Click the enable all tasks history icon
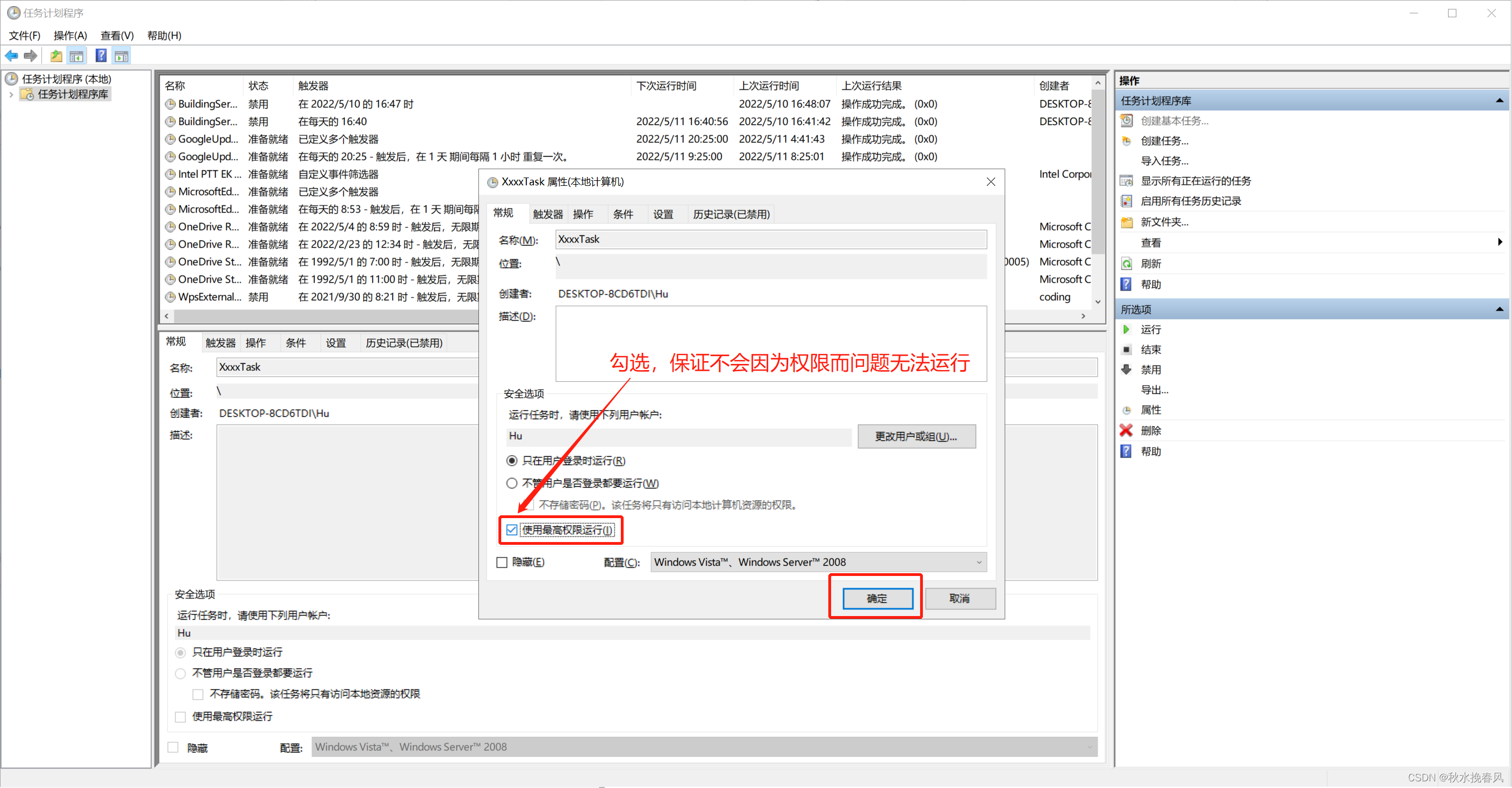 coord(1127,201)
